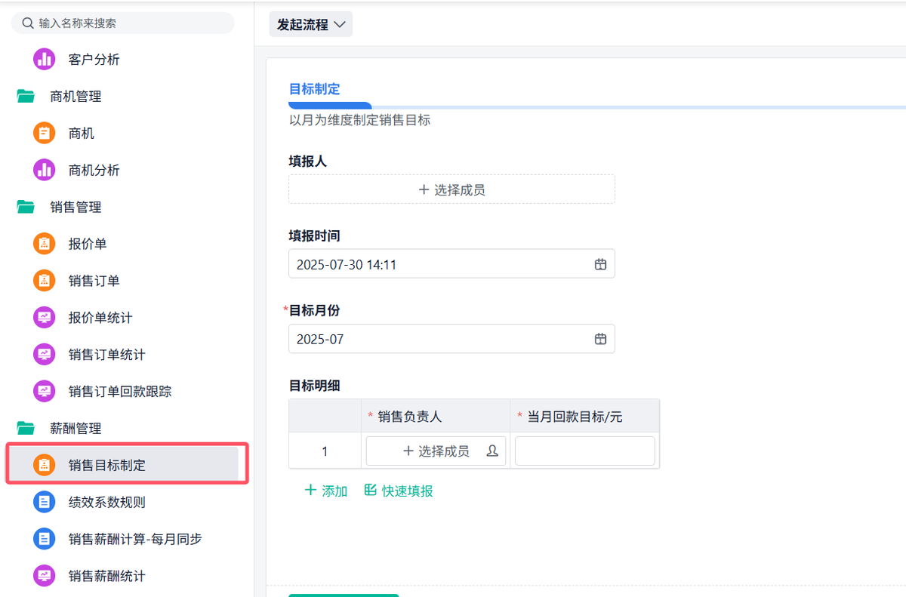906x597 pixels.
Task: Click 选择成员 under 填报人
Action: tap(451, 189)
